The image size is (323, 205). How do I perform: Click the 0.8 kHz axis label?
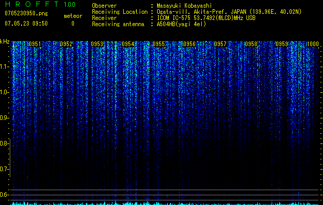(4, 143)
